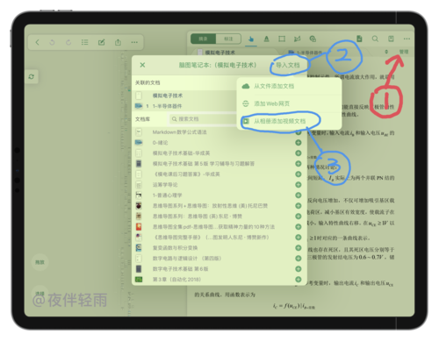The width and height of the screenshot is (439, 341).
Task: Open the share export icon
Action: pos(118,42)
